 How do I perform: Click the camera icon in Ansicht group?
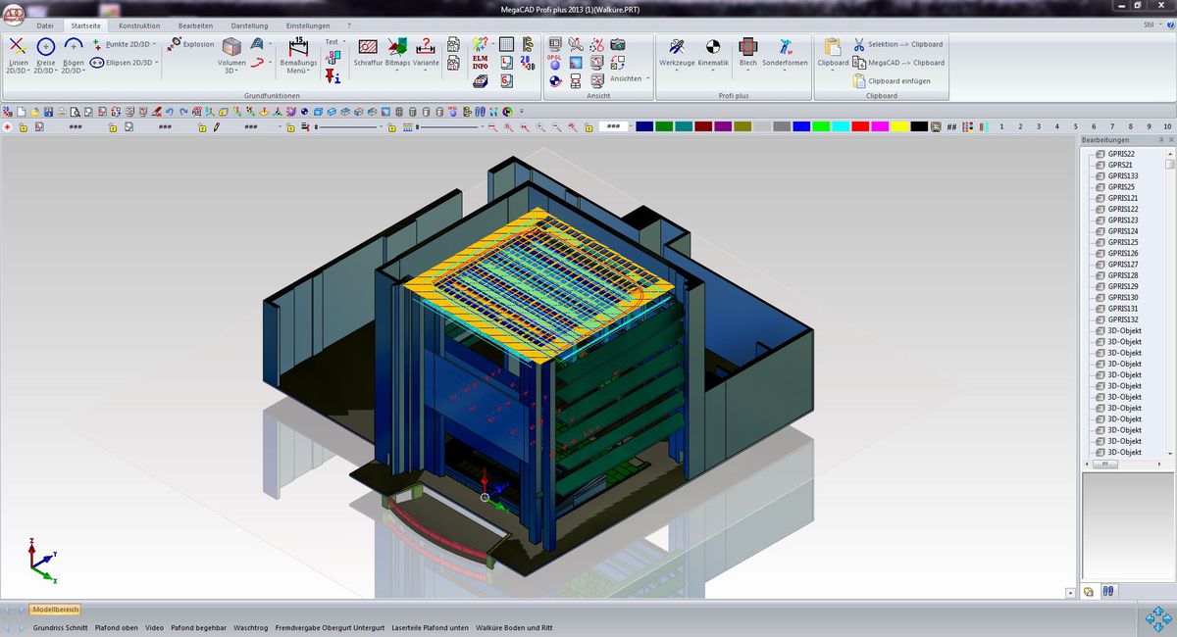click(x=618, y=44)
